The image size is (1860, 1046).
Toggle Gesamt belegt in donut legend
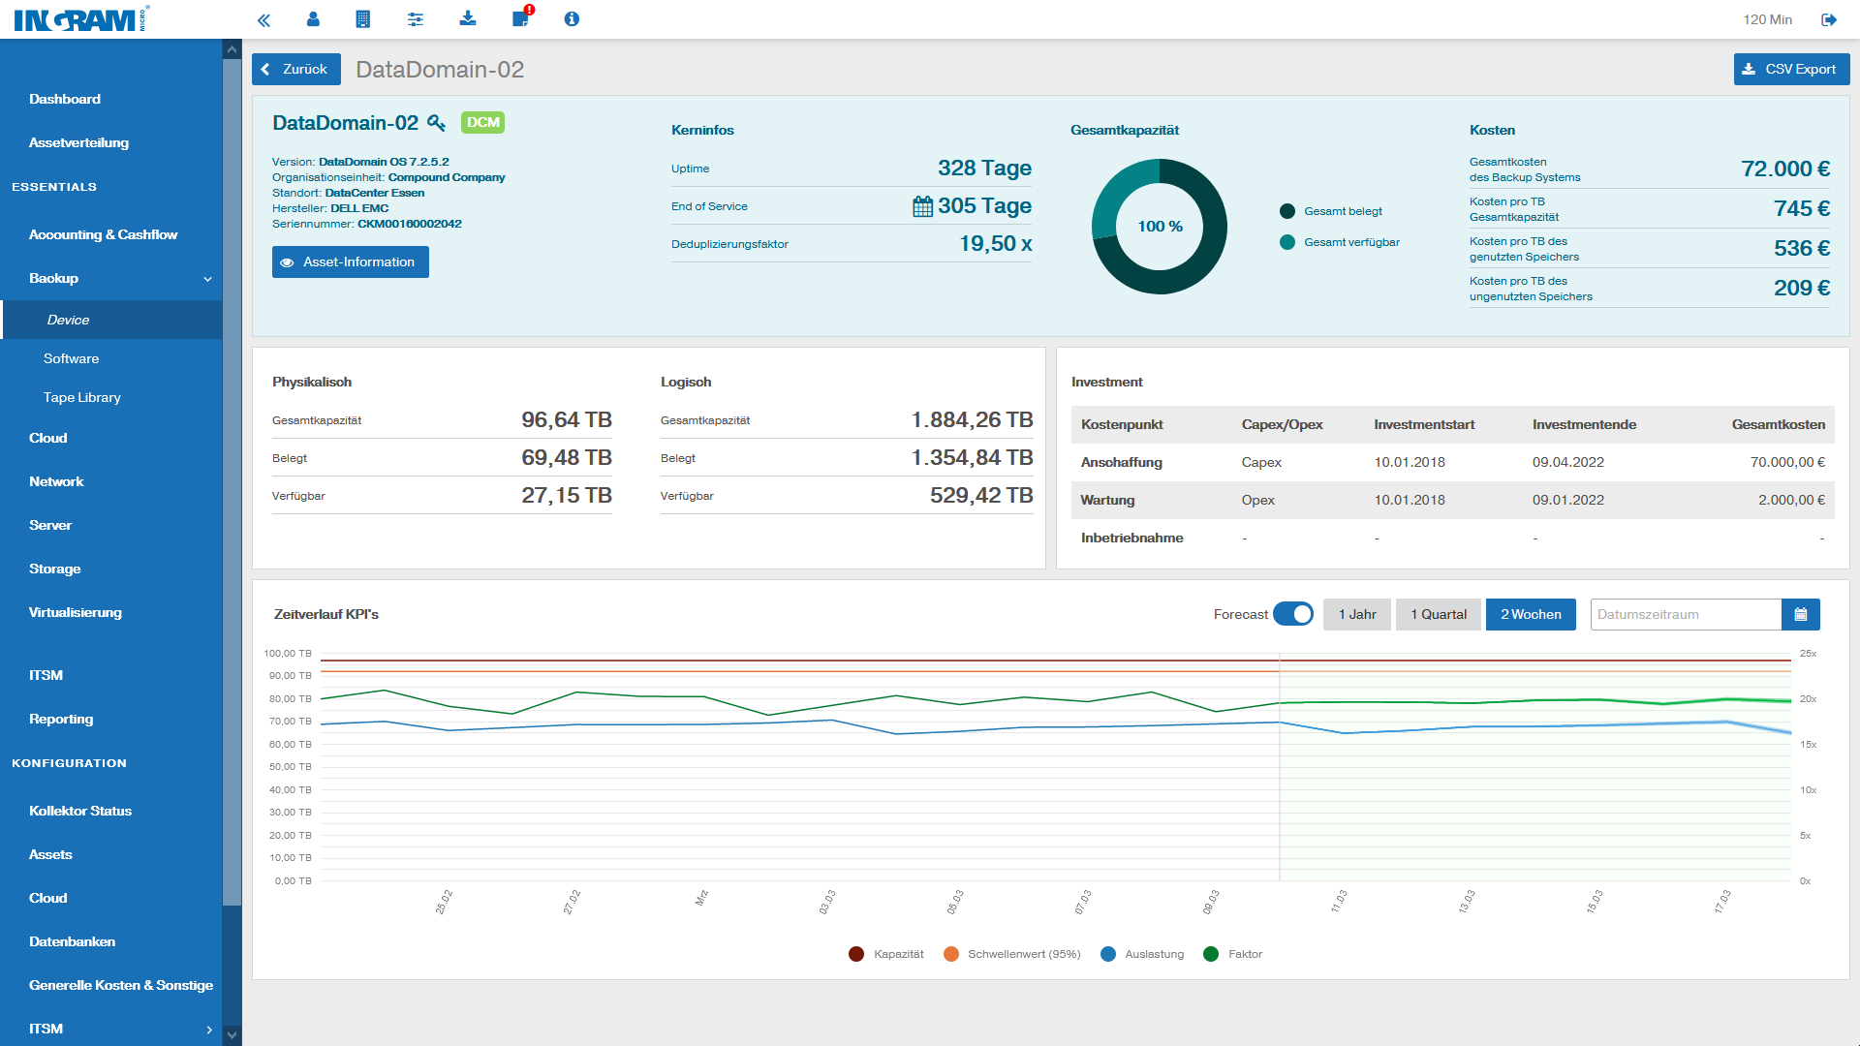pos(1331,211)
